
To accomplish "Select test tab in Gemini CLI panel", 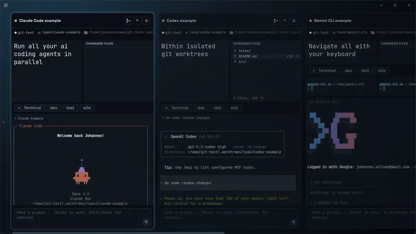I will (x=365, y=71).
